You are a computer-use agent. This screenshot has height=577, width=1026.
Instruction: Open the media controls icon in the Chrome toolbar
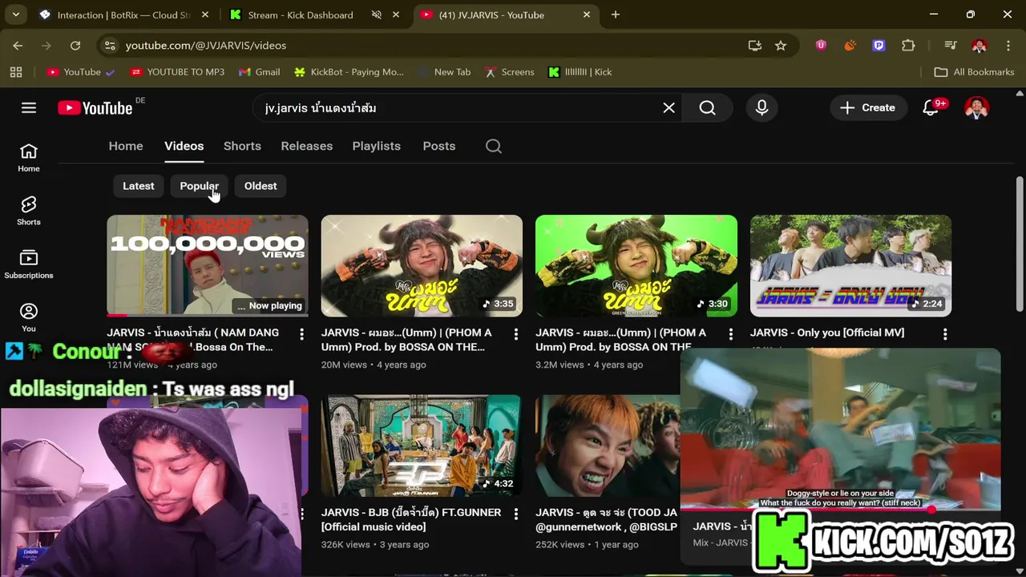pyautogui.click(x=950, y=46)
